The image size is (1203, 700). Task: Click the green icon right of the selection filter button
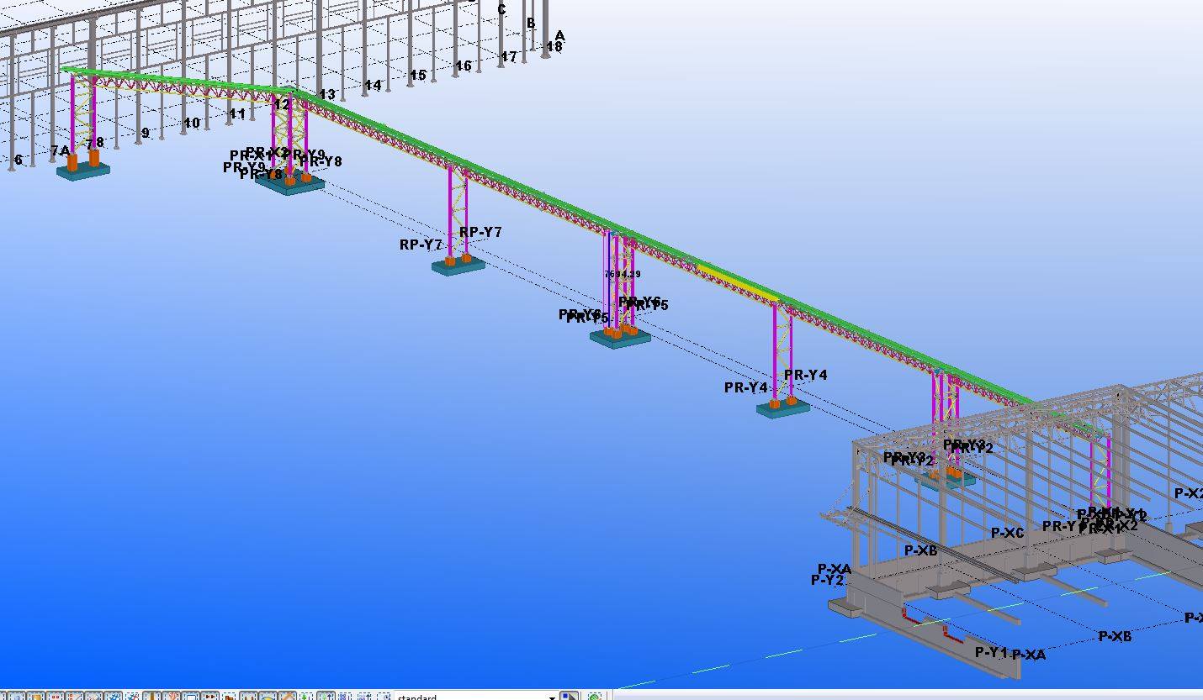[595, 697]
